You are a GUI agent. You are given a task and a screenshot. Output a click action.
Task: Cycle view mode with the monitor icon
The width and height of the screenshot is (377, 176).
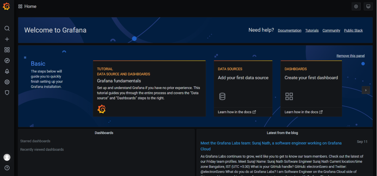368,7
